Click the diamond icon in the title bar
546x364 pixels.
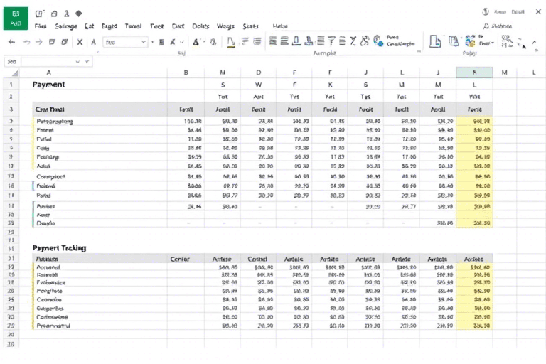(x=79, y=13)
